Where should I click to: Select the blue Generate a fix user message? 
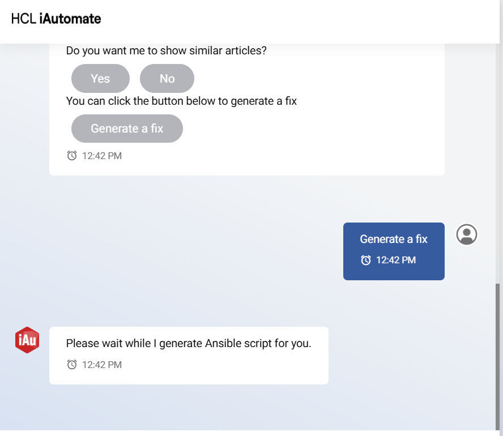394,239
